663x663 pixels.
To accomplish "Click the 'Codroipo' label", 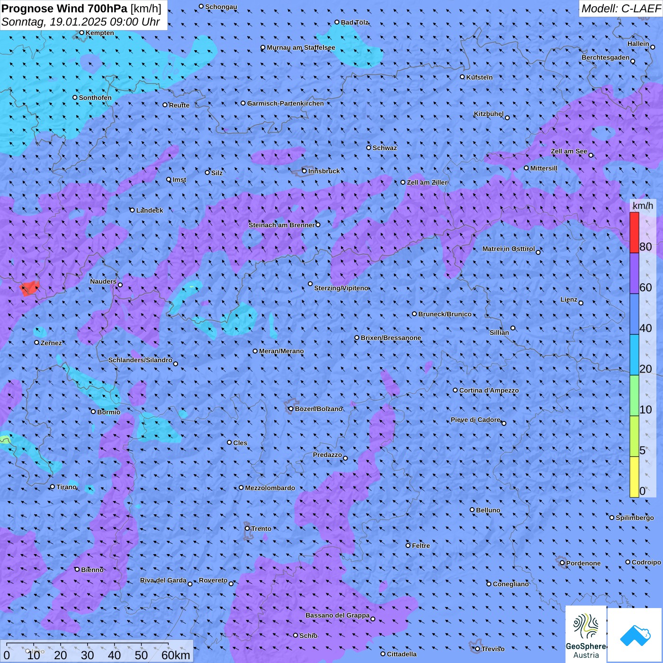I will point(646,562).
